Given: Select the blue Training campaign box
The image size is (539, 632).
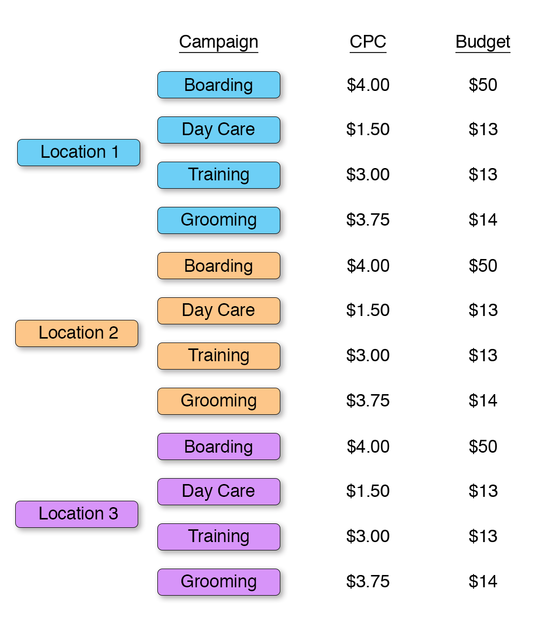Looking at the screenshot, I should (x=219, y=175).
